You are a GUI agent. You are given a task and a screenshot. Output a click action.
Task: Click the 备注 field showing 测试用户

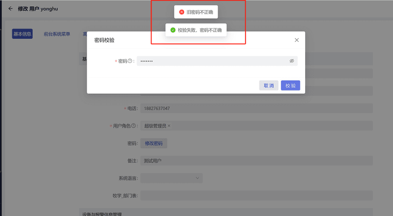point(256,161)
